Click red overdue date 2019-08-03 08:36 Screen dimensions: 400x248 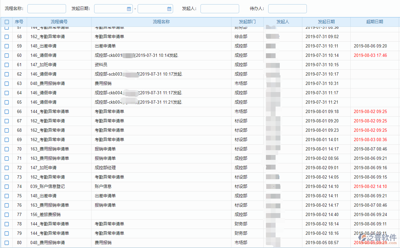(370, 140)
